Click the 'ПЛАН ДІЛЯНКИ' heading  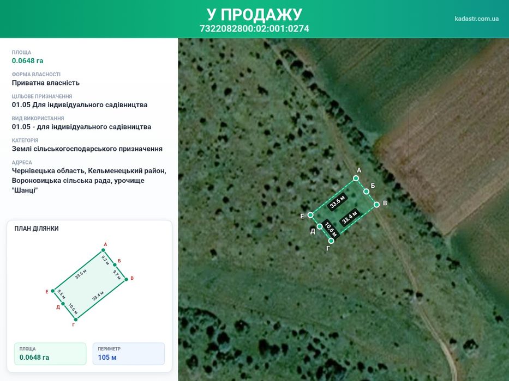37,229
